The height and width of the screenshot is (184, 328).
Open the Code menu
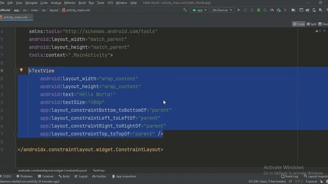(x=44, y=3)
